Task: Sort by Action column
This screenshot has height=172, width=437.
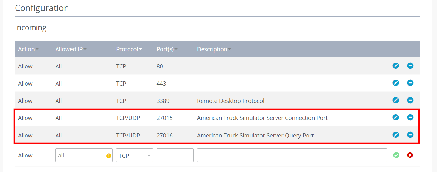Action: point(28,49)
